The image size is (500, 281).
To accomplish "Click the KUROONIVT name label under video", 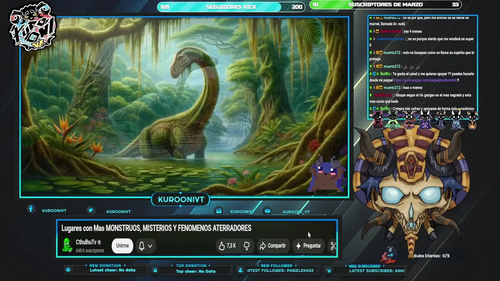I will click(x=181, y=199).
